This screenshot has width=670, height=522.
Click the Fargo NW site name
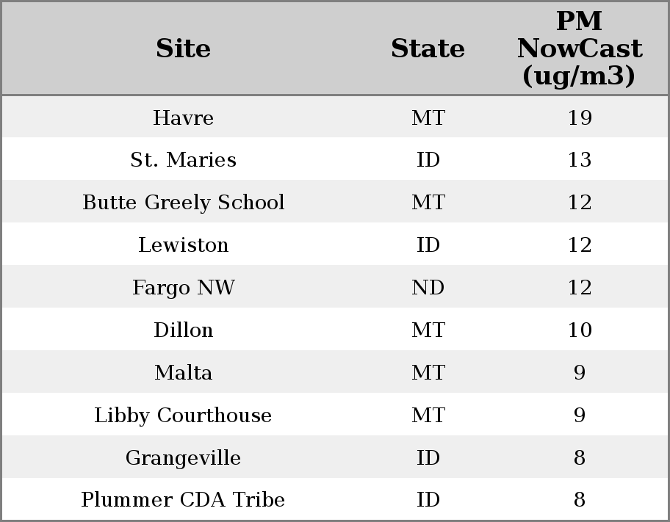184,288
